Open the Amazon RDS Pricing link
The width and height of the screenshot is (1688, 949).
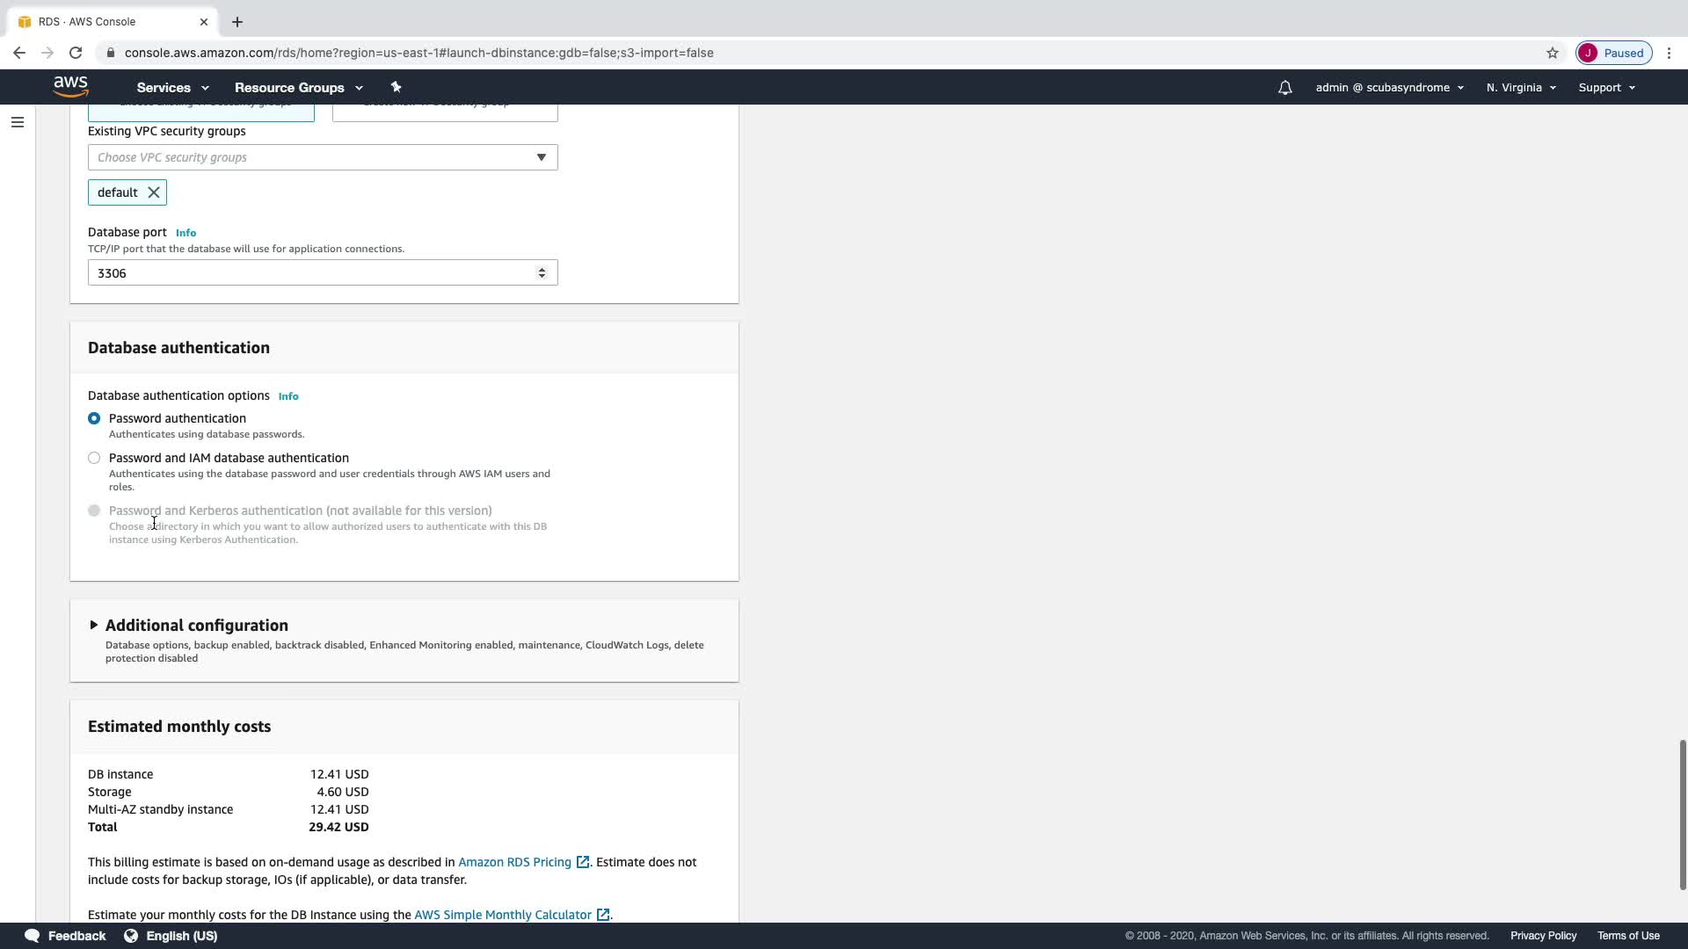pos(514,862)
